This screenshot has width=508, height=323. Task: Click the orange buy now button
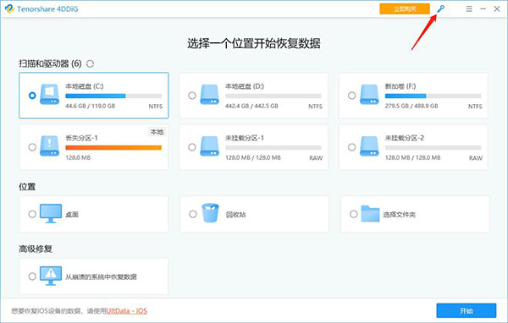405,8
